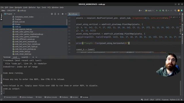184x103 pixels.
Task: Open Project panel gear options
Action: (x=63, y=14)
